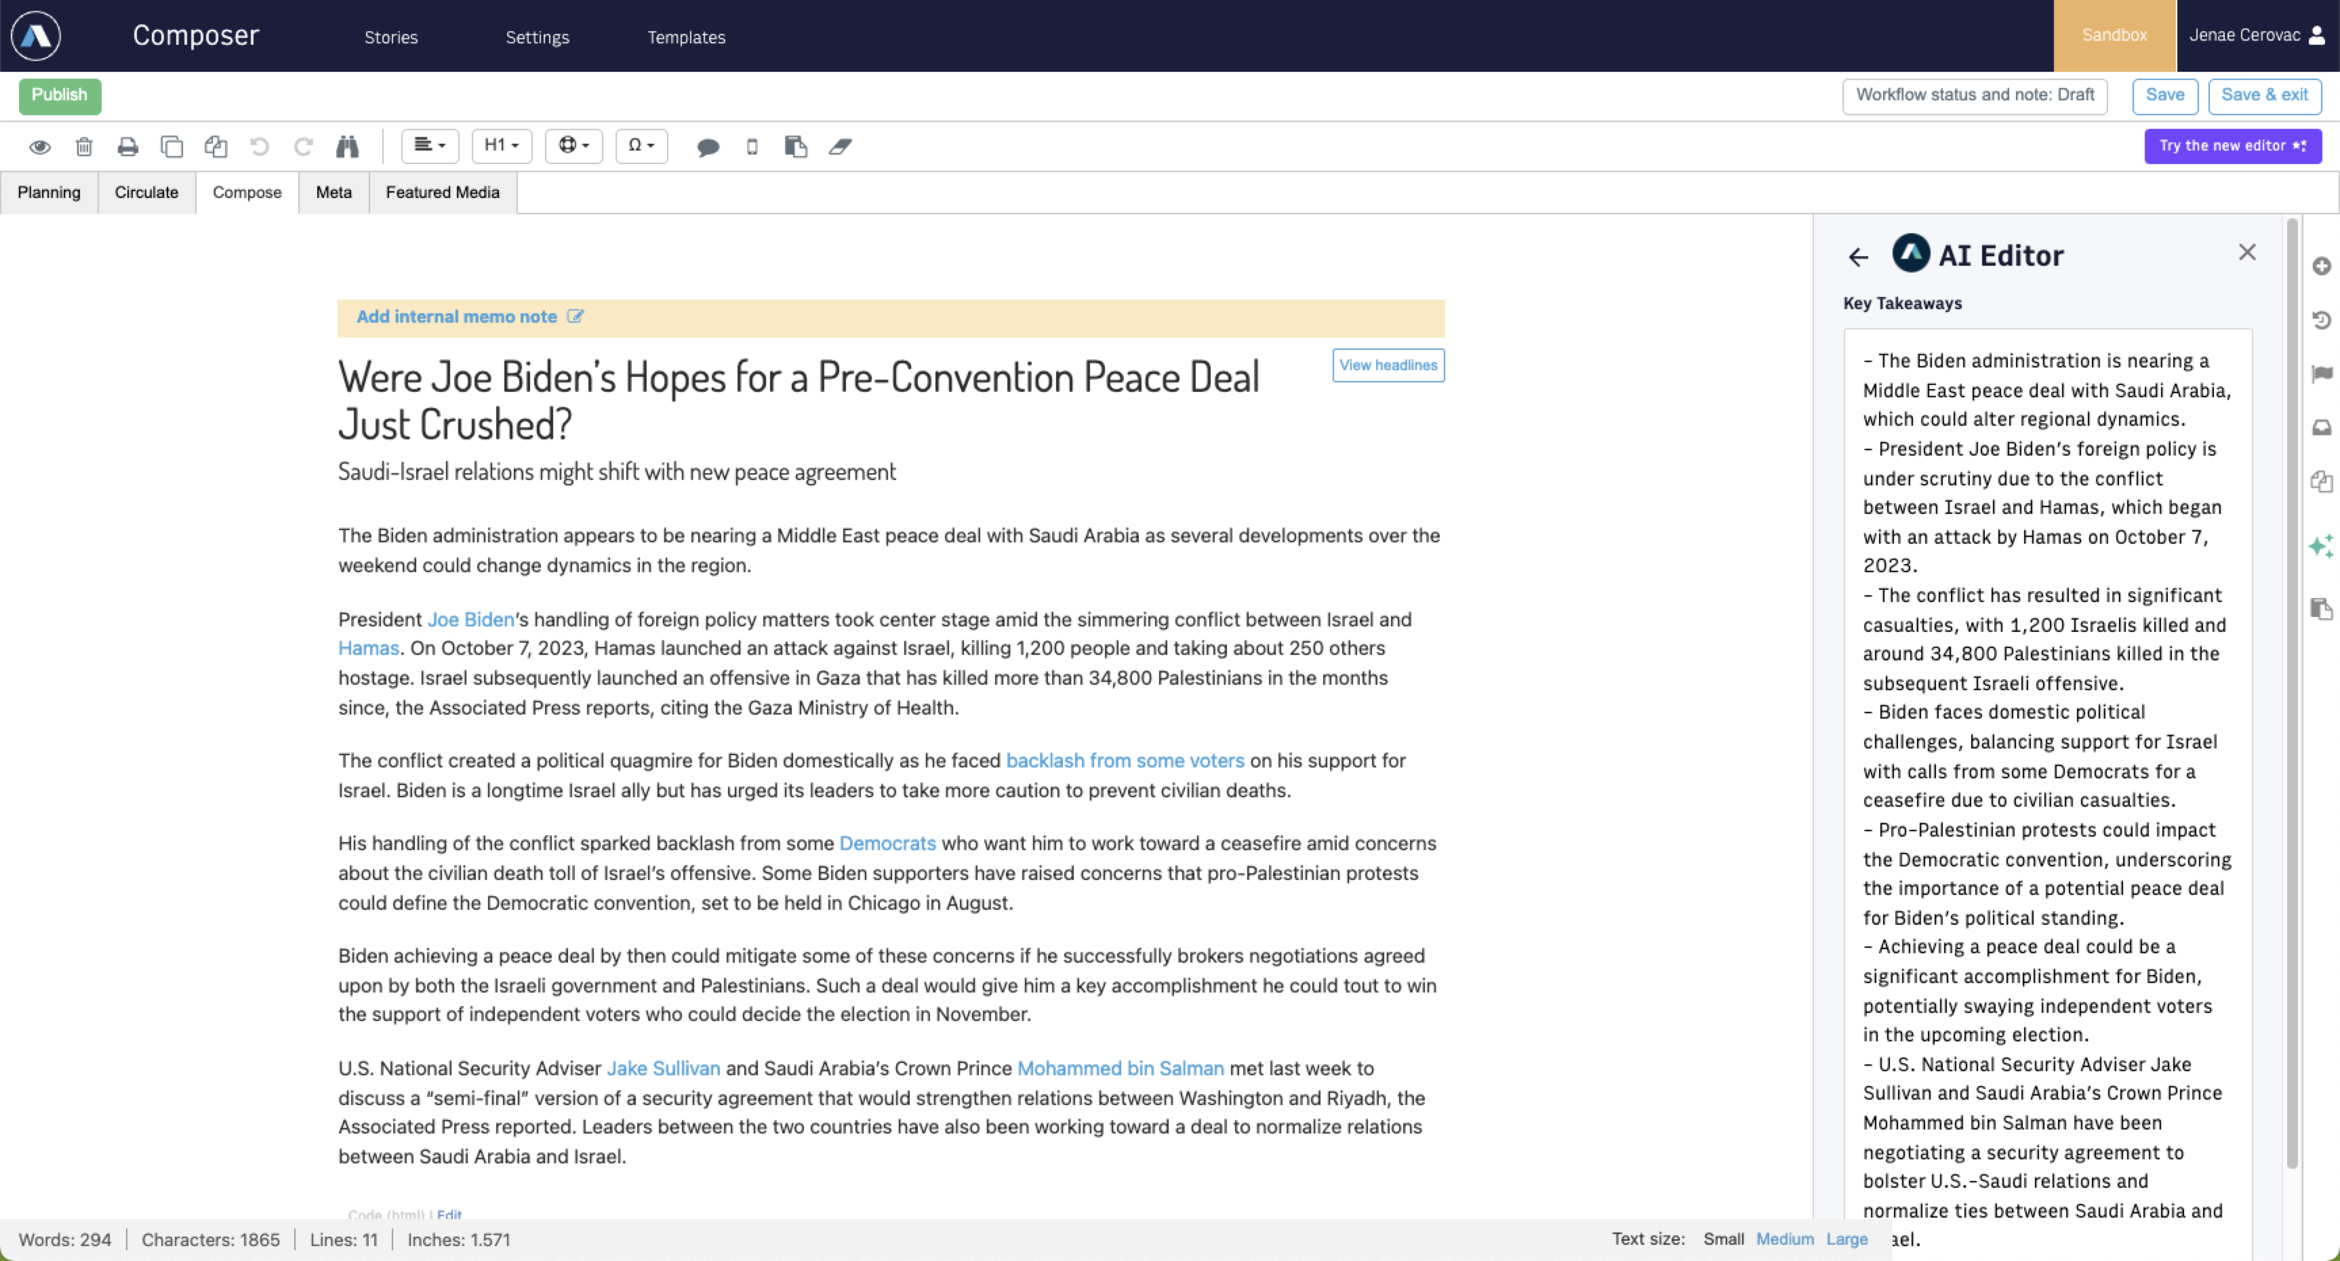
Task: Click the mobile device preview icon
Action: point(752,146)
